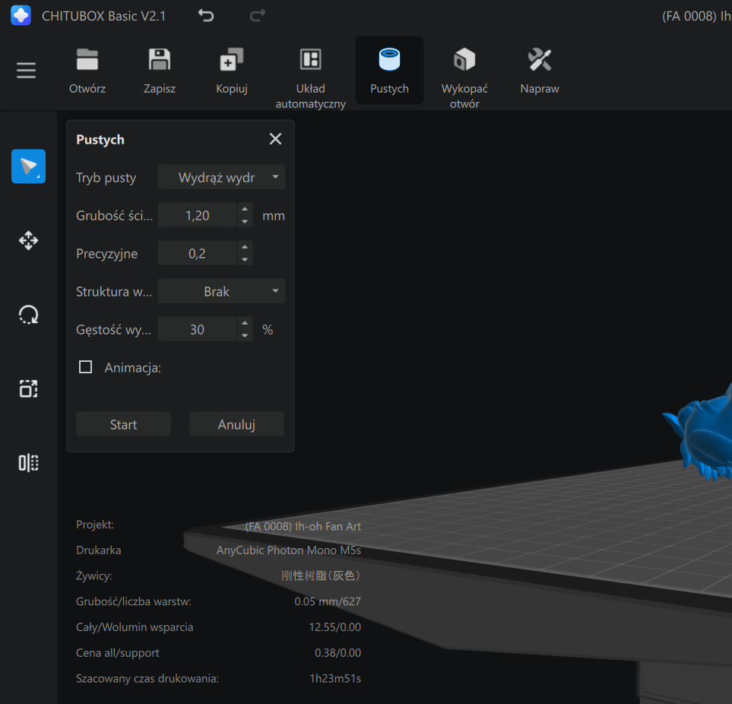Click printer name AnyCubic Photon Mono M5s

[x=289, y=550]
